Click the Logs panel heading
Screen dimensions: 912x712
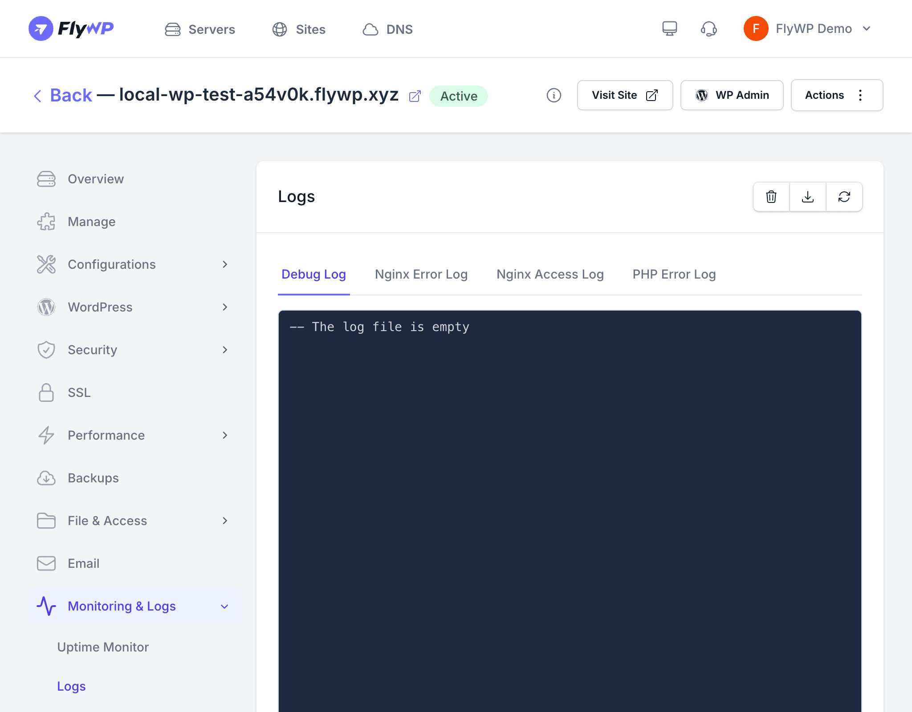click(x=296, y=197)
